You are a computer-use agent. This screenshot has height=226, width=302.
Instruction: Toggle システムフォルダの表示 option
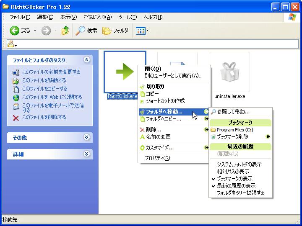(241, 164)
